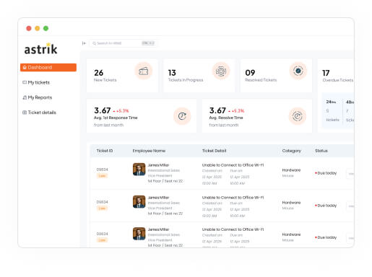This screenshot has width=372, height=277.
Task: Collapse the sidebar with the arrow icon
Action: click(x=84, y=43)
